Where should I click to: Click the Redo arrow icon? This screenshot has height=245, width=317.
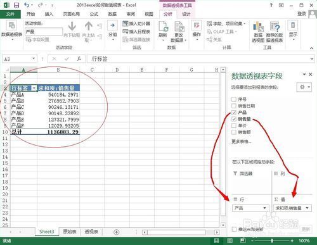[40, 5]
